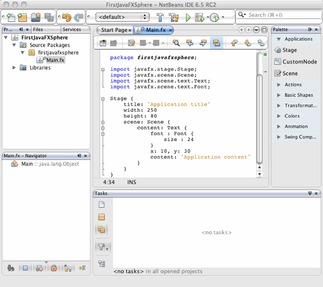Toggle Show Inherited Members in Navigator
This screenshot has width=323, height=287.
[11, 268]
